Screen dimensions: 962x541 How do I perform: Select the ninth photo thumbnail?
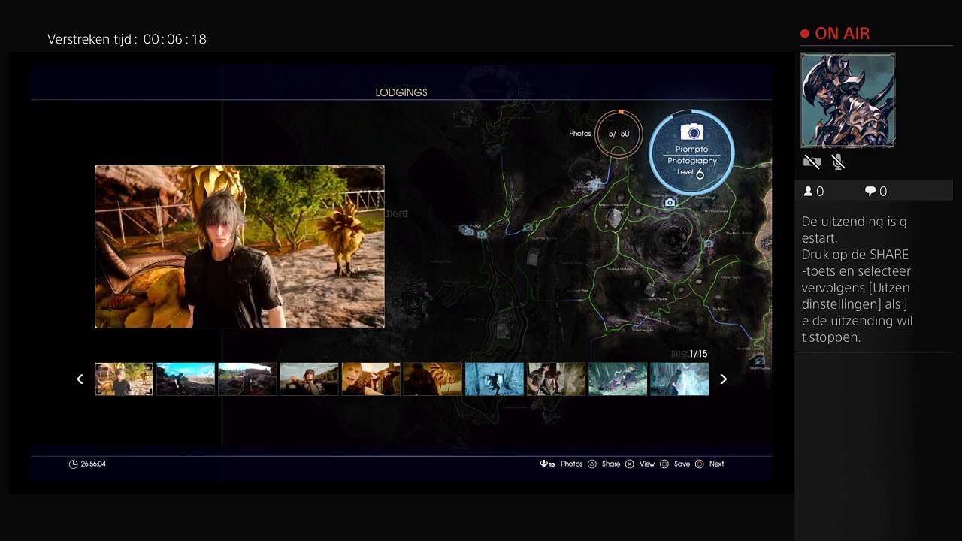pyautogui.click(x=618, y=379)
